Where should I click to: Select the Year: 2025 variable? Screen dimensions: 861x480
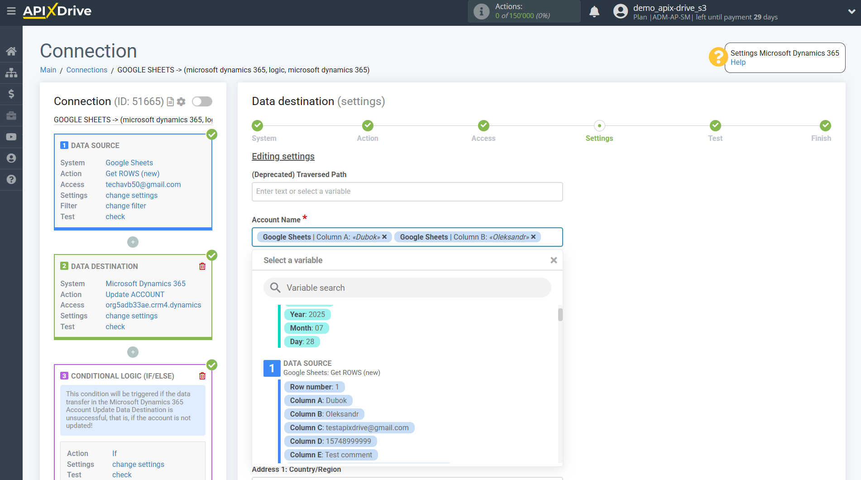[x=307, y=314]
